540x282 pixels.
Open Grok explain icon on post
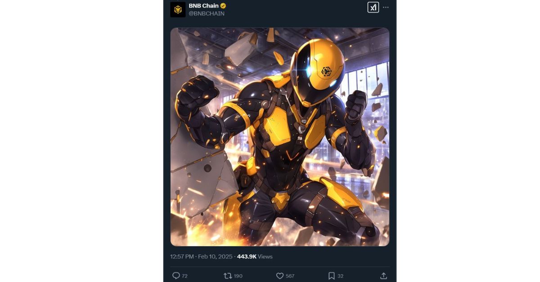pos(373,7)
